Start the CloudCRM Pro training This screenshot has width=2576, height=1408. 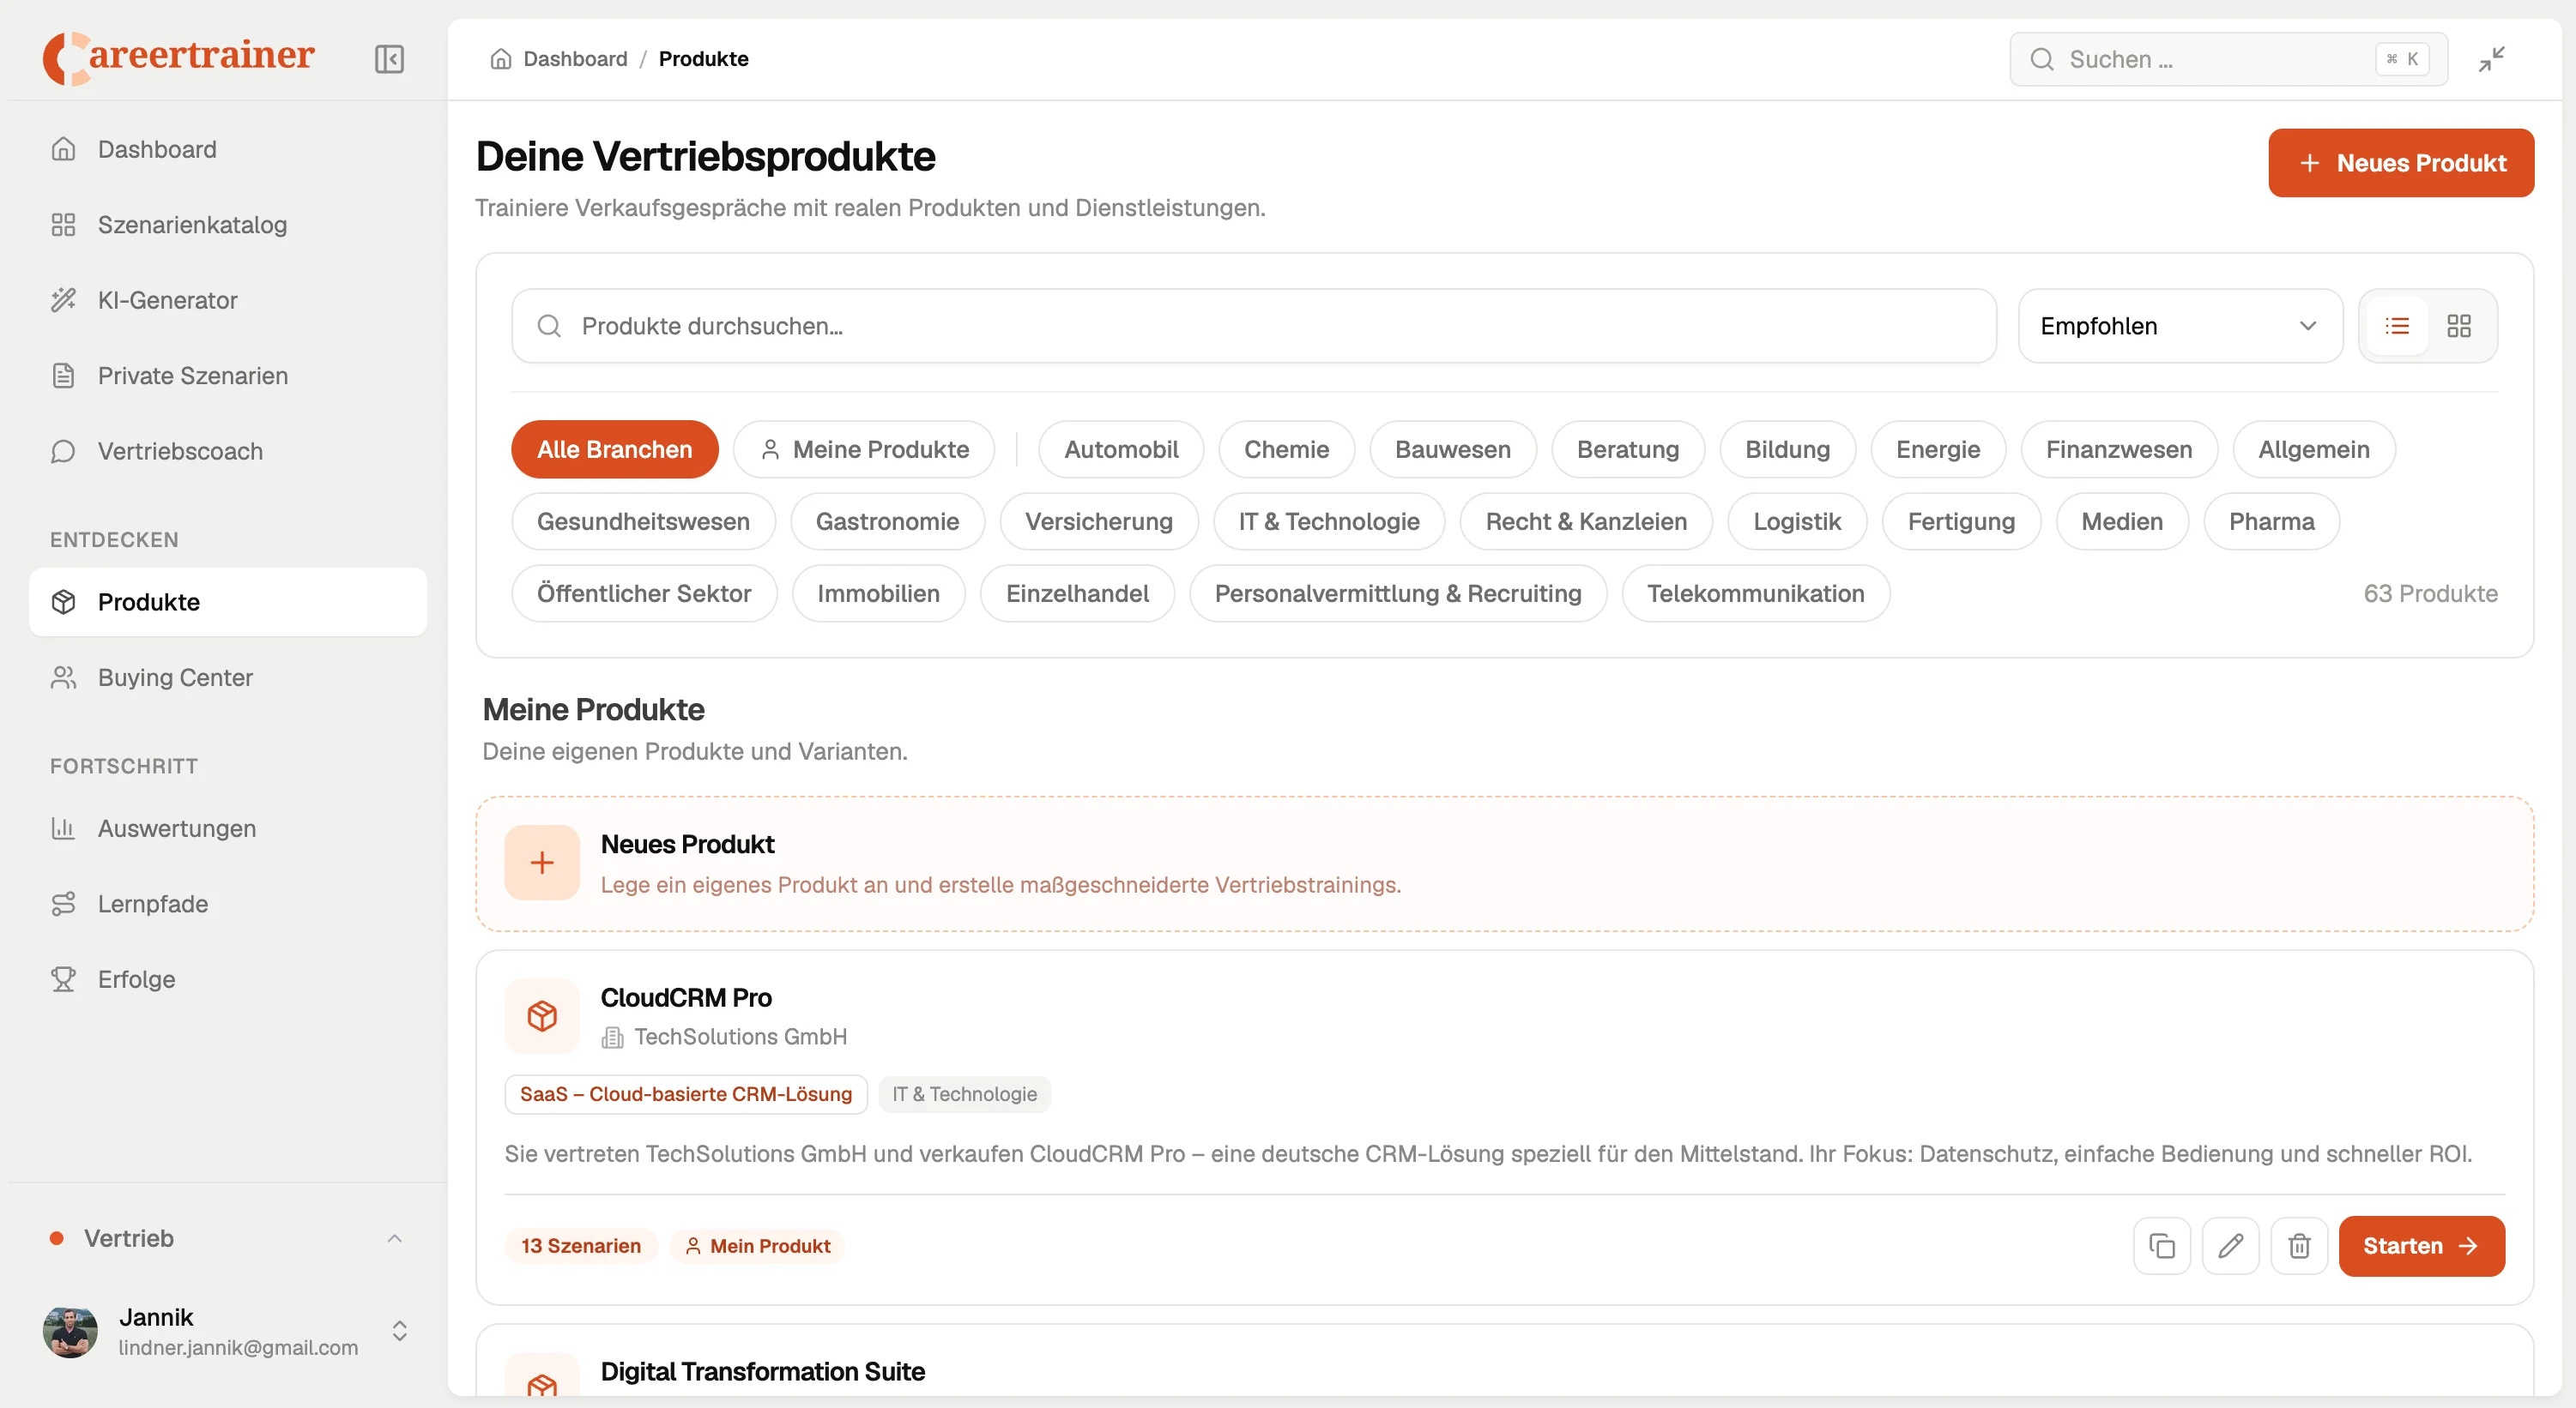(x=2421, y=1246)
